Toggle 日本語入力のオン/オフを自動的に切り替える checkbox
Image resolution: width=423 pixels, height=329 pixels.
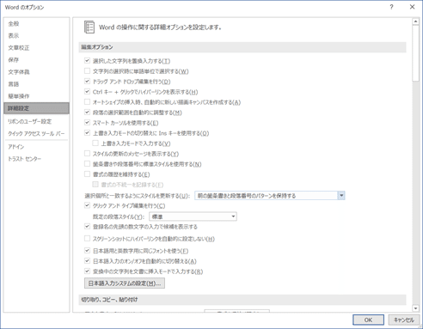tap(87, 261)
